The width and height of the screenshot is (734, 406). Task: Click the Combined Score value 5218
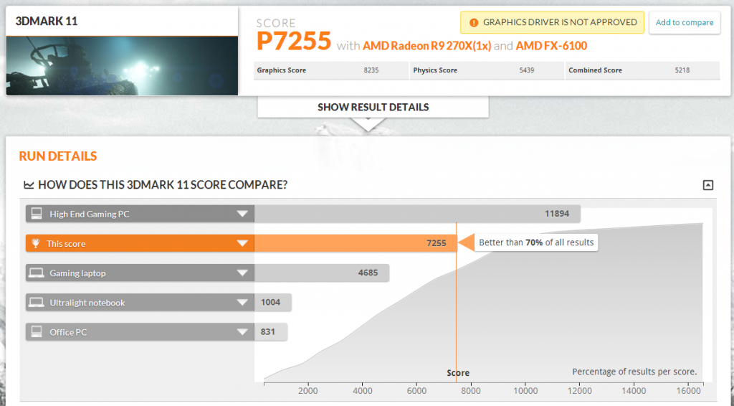pyautogui.click(x=682, y=70)
